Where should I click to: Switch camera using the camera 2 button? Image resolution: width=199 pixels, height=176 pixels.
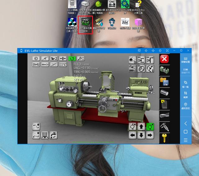click(x=54, y=58)
